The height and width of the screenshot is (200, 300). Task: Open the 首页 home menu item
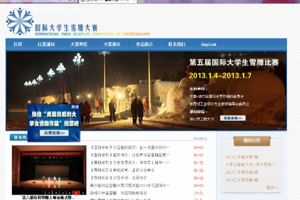tap(17, 44)
